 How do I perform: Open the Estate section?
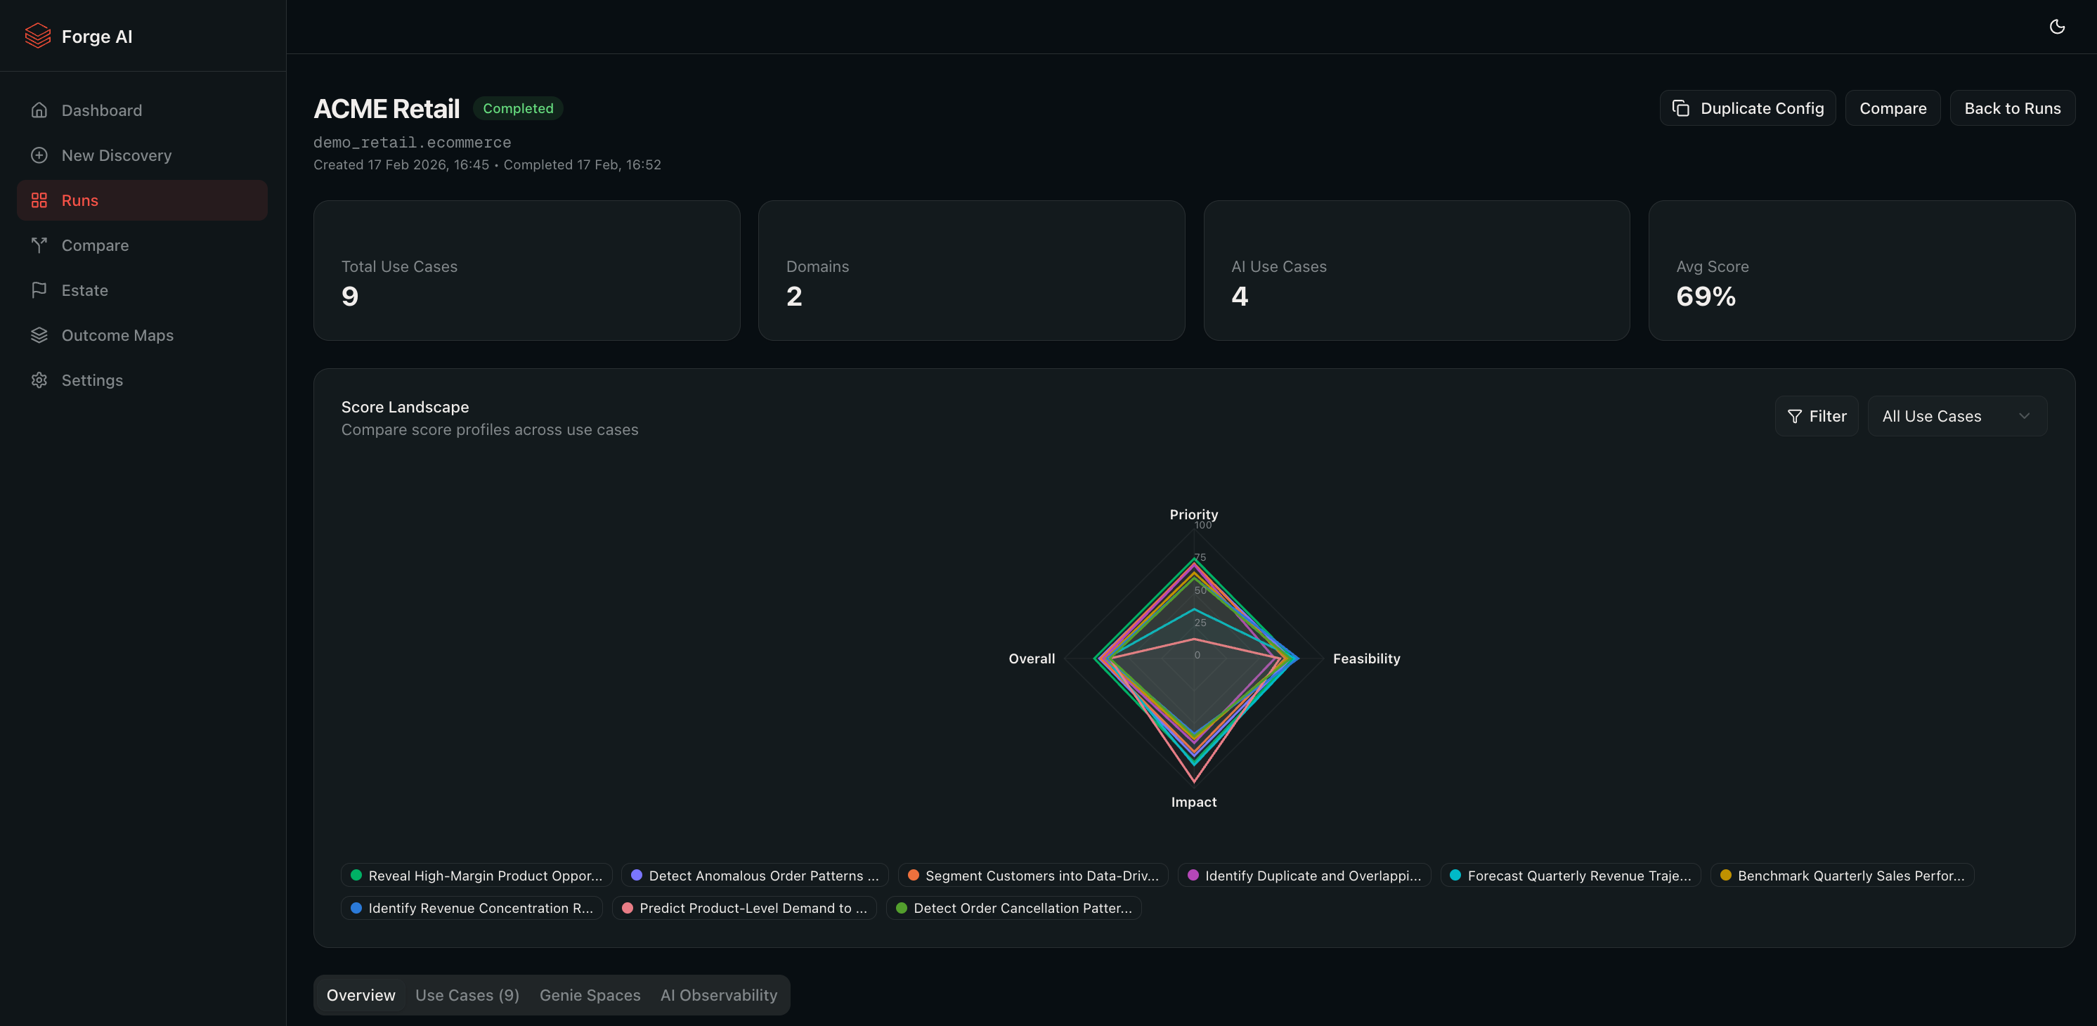(142, 290)
